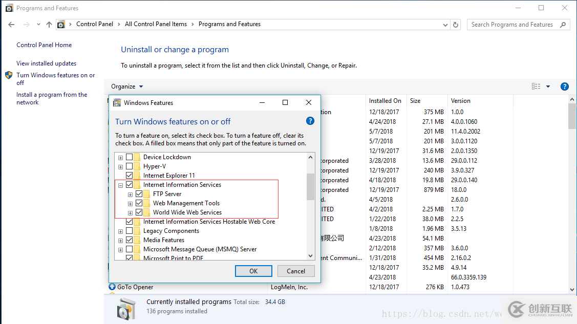Click the Internet Explorer 11 folder icon
Image resolution: width=577 pixels, height=324 pixels.
tap(137, 176)
